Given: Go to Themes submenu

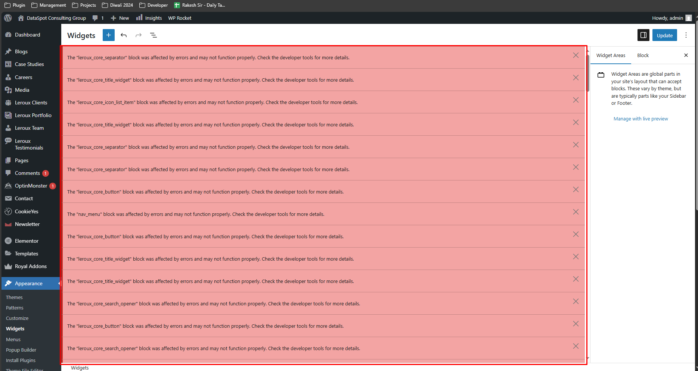Looking at the screenshot, I should coord(14,297).
